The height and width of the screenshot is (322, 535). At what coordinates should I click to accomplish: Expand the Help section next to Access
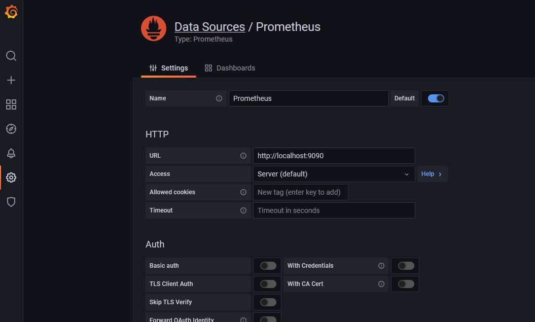click(432, 173)
